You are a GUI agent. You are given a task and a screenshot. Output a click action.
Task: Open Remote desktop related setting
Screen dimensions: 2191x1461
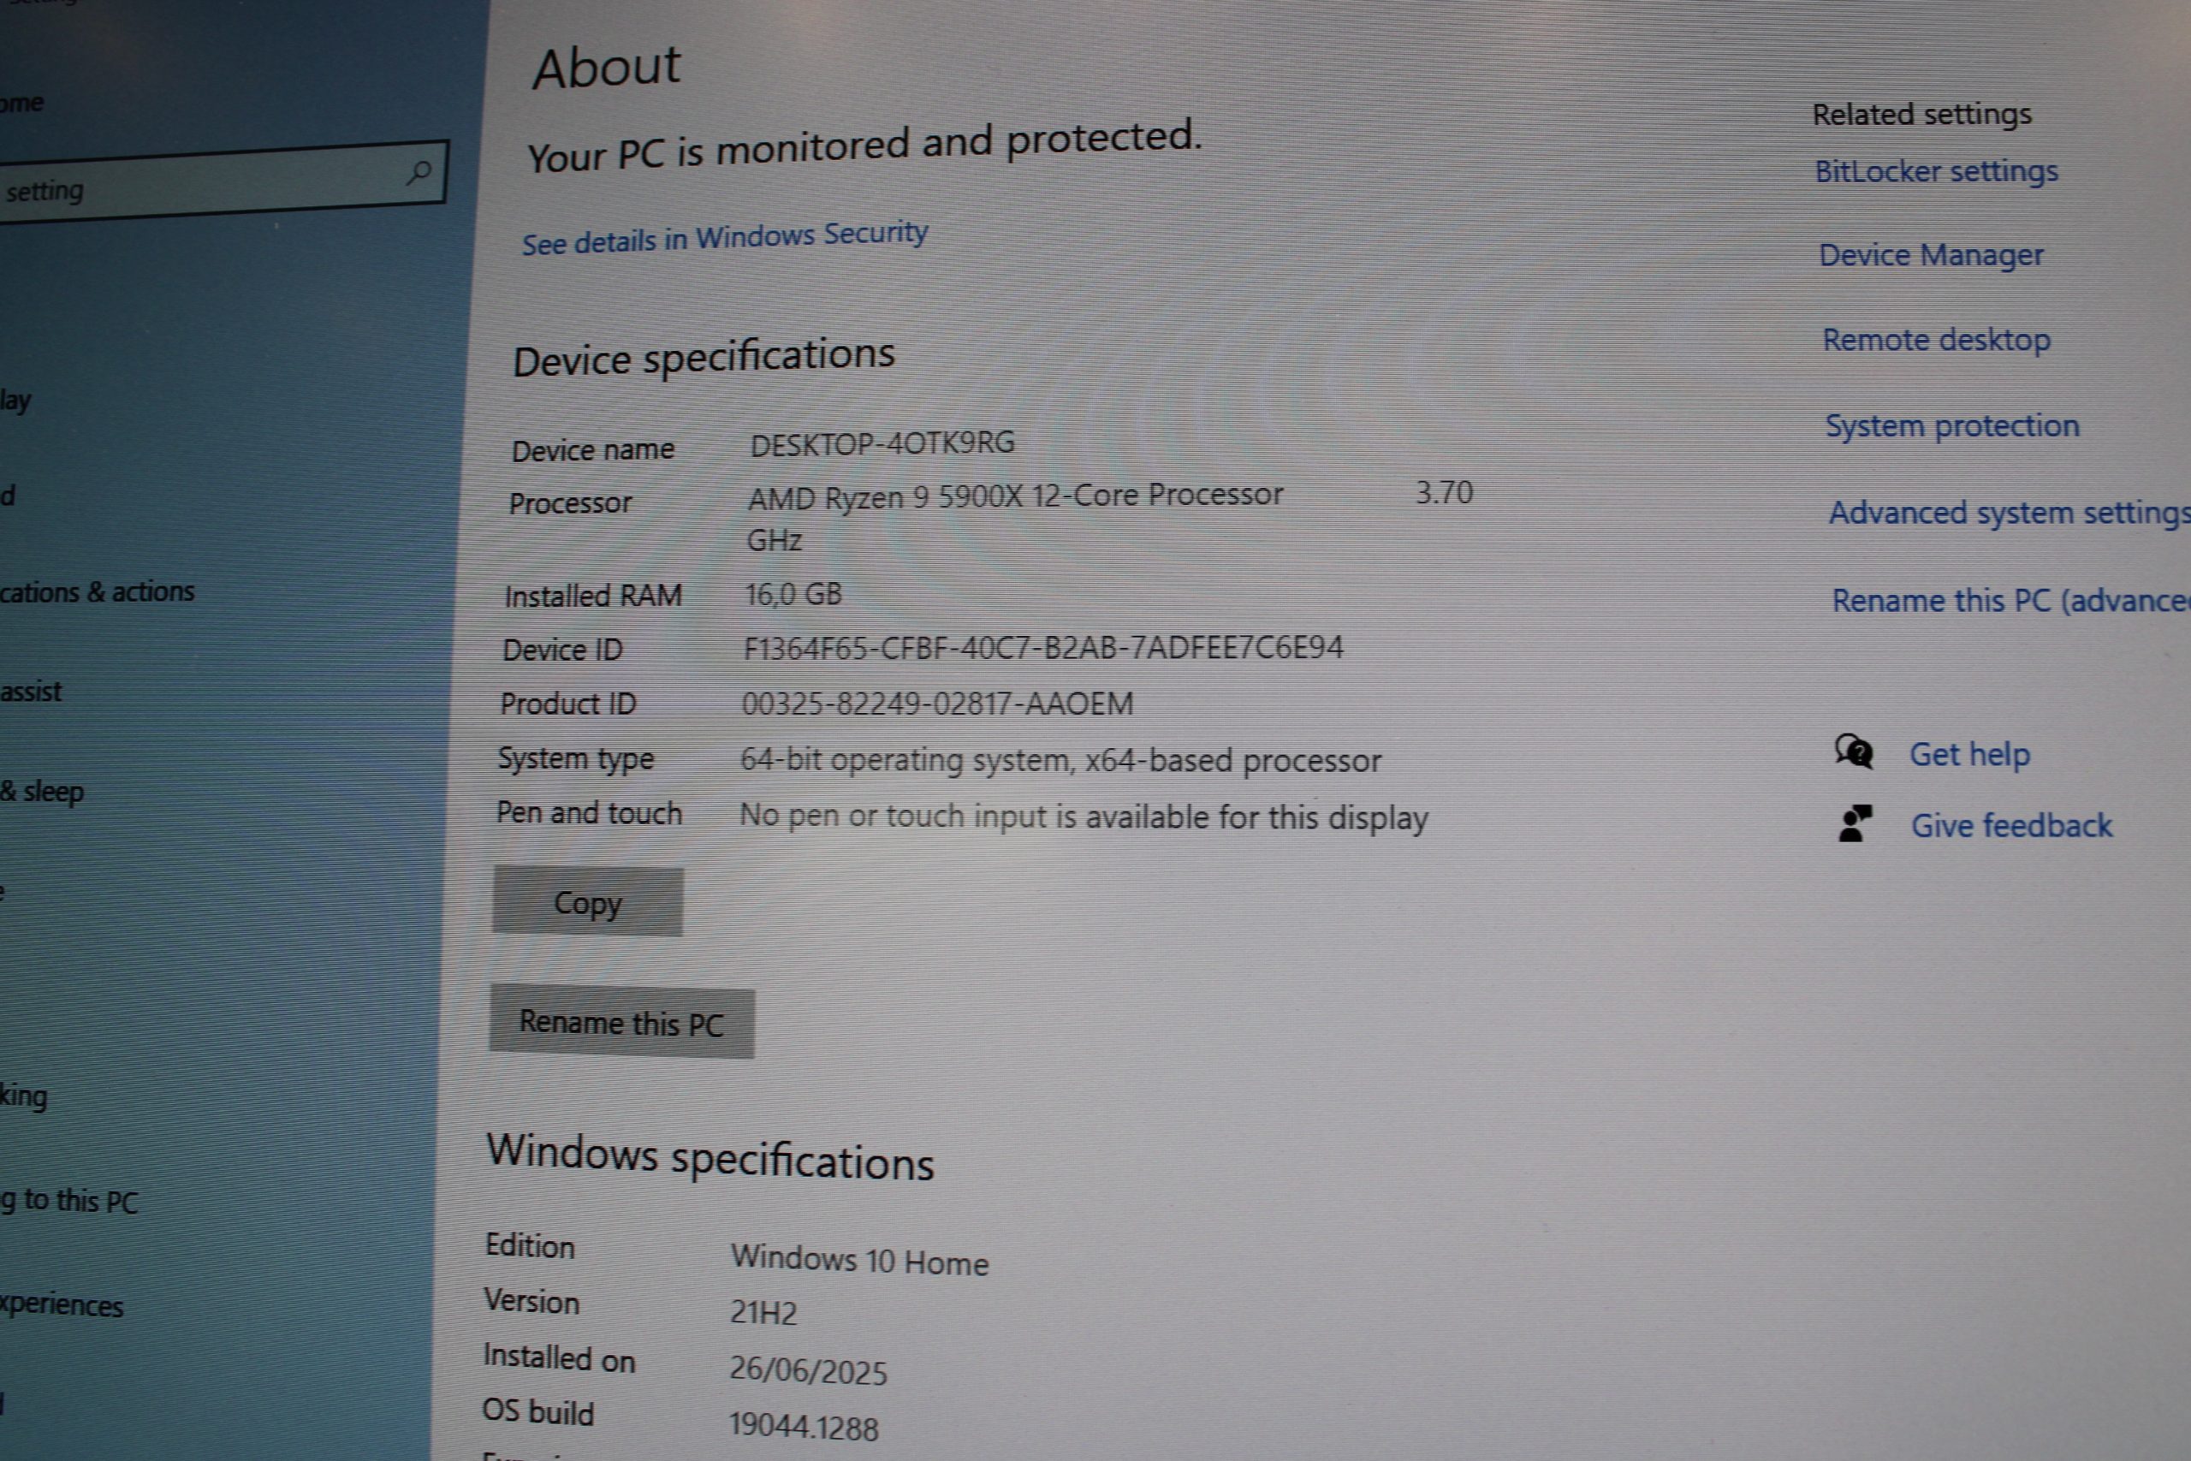tap(1937, 340)
